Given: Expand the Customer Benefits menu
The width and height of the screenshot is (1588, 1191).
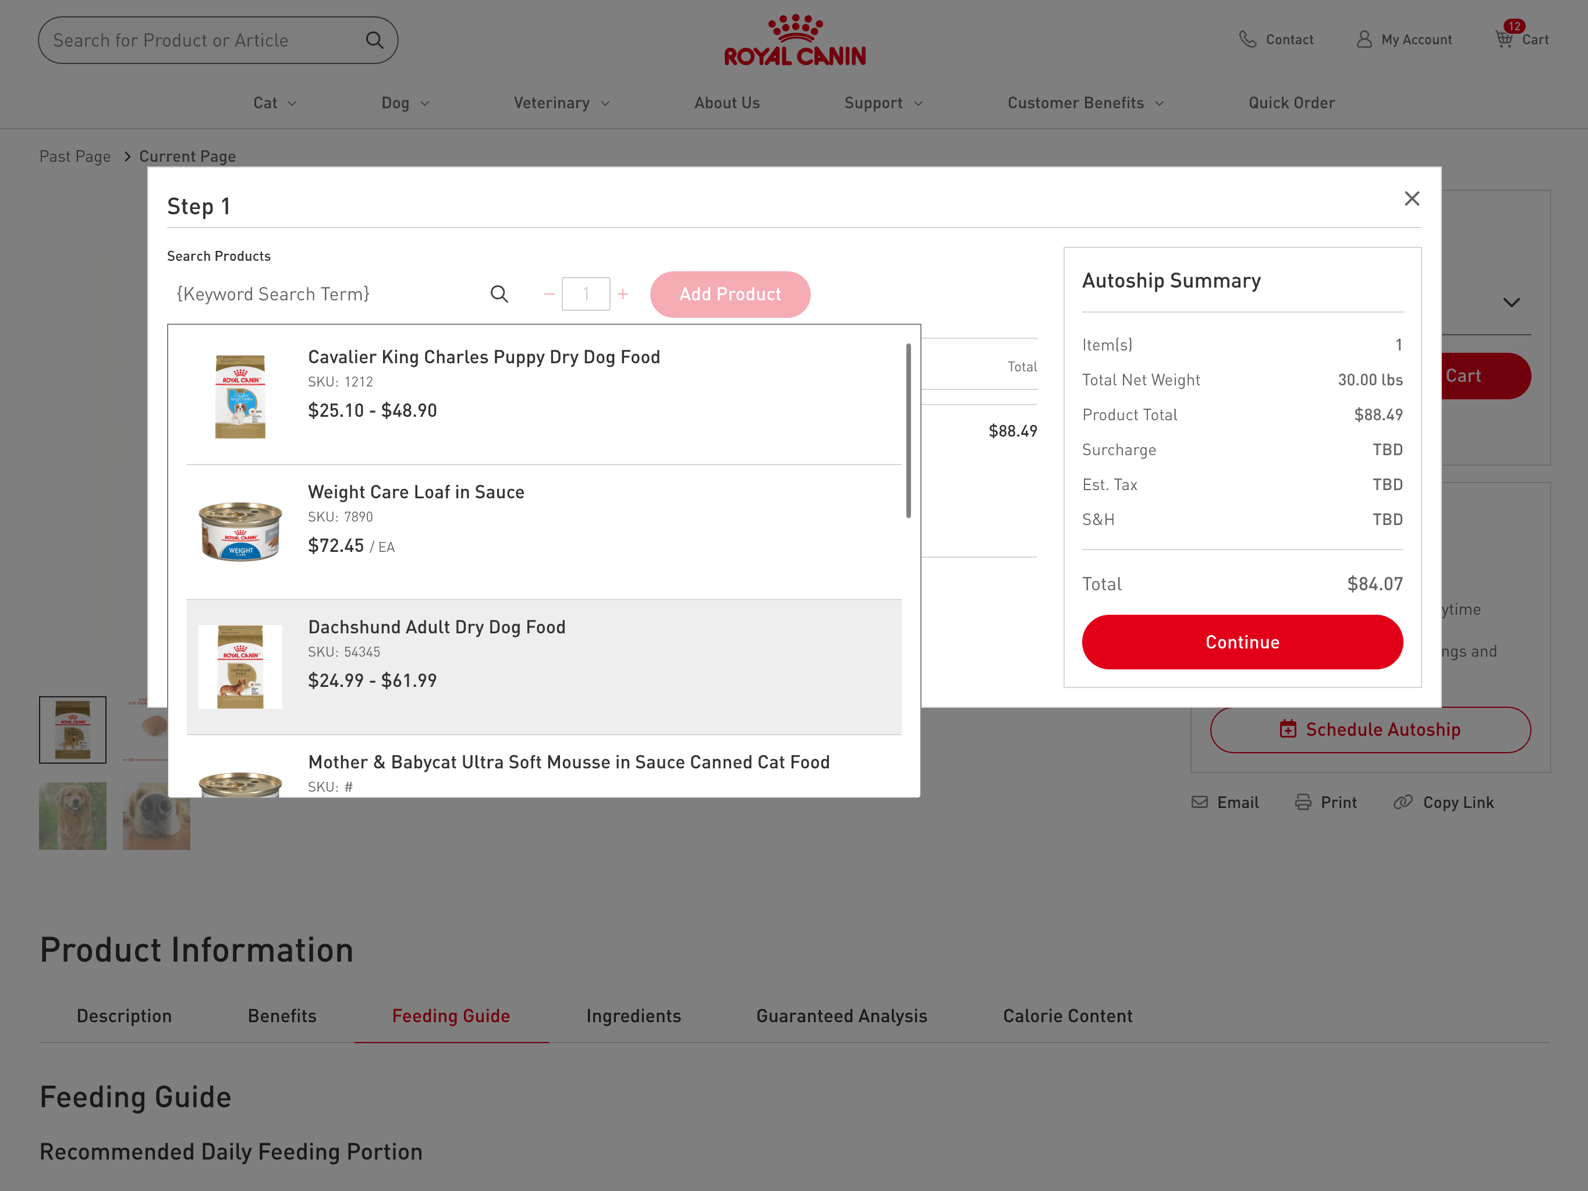Looking at the screenshot, I should (x=1086, y=102).
